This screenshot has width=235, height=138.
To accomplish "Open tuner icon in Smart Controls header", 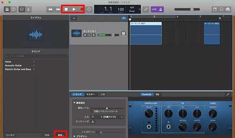I will click(228, 94).
